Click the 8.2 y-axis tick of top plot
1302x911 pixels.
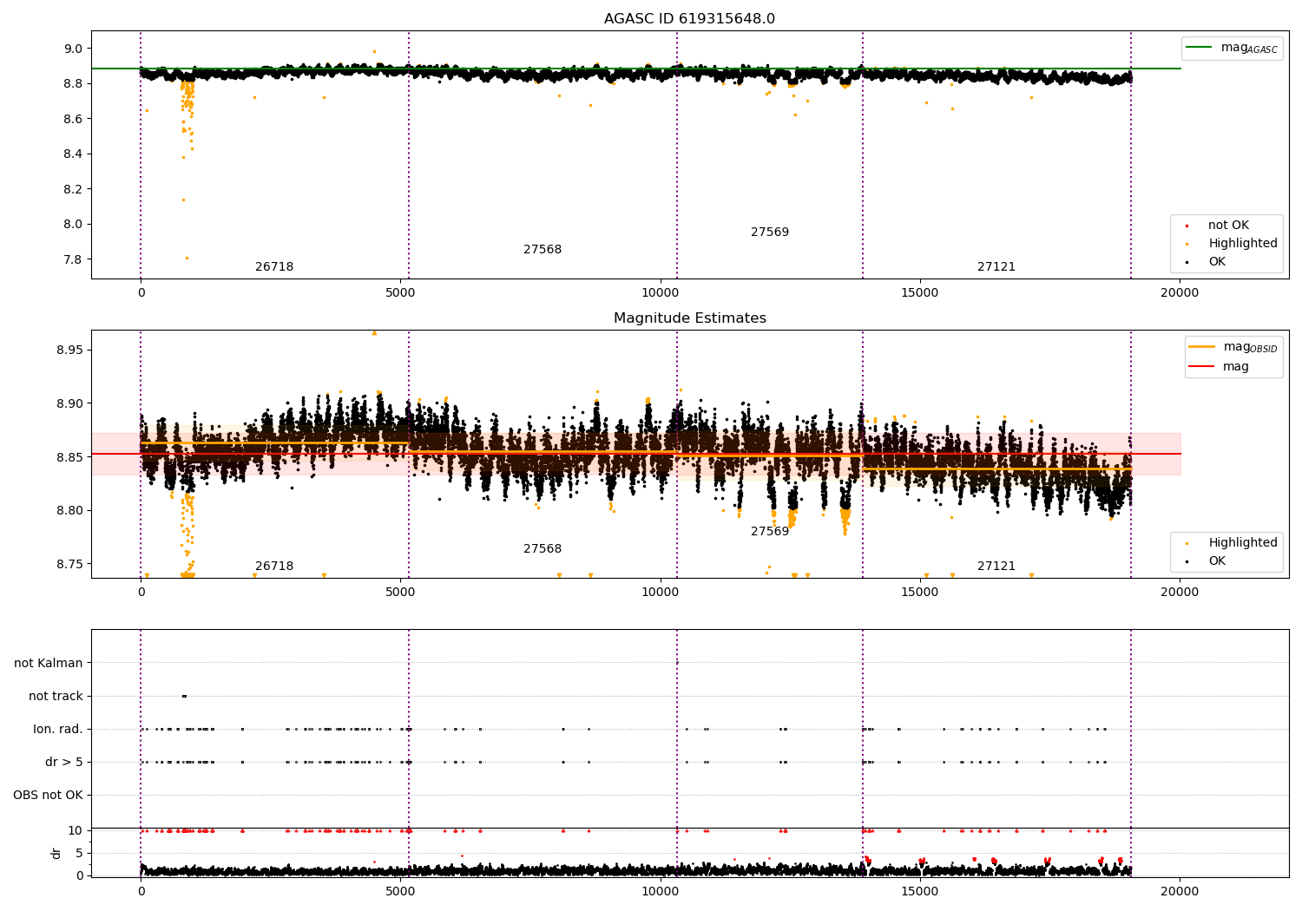click(x=73, y=189)
